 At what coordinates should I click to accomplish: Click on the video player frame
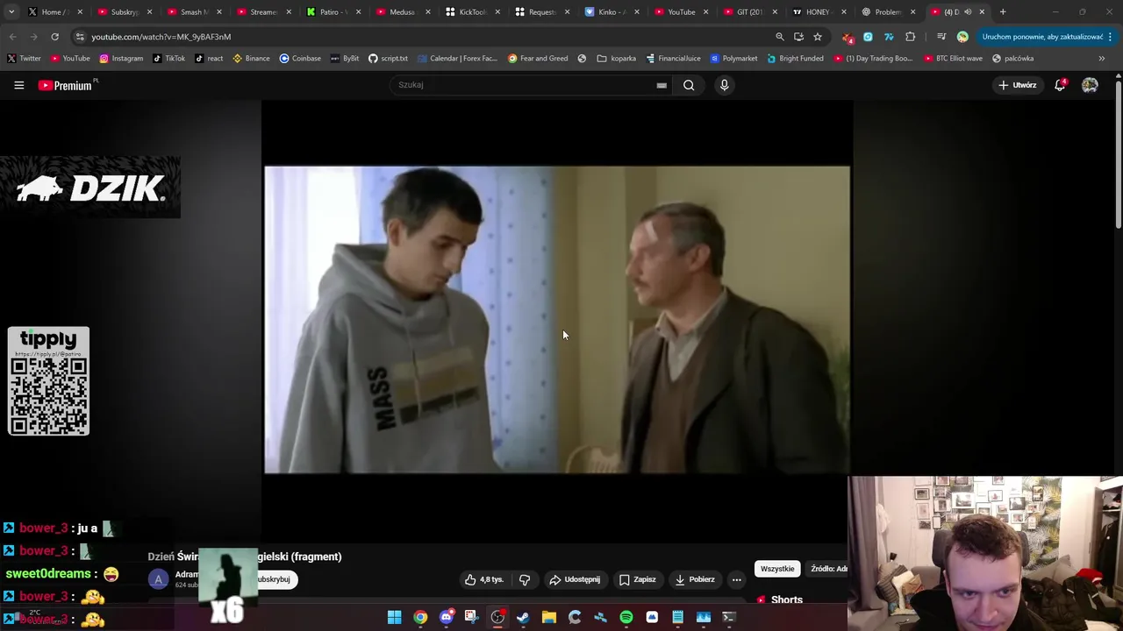coord(557,320)
